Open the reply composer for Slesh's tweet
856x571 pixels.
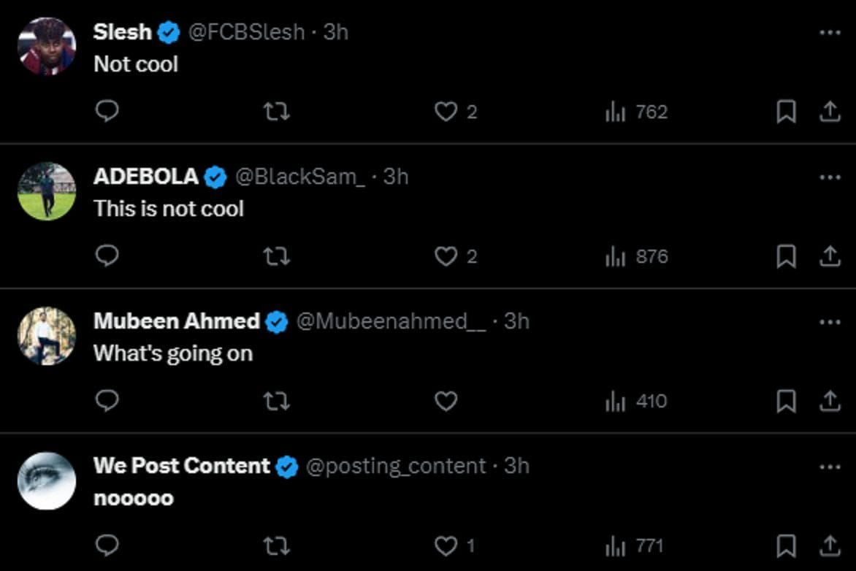coord(107,112)
